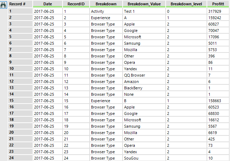Click the 'Activity' Breakdown cell

pyautogui.click(x=97, y=11)
